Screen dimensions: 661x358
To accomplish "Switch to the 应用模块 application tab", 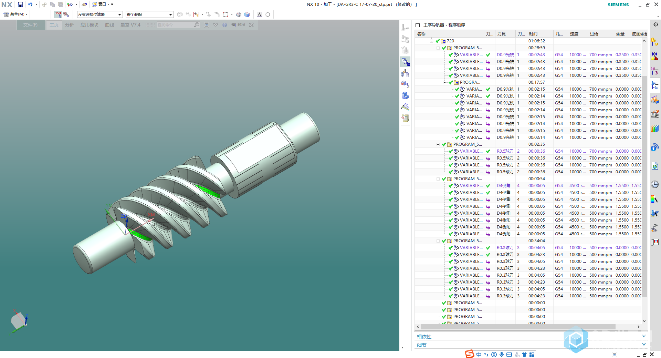I will 89,25.
